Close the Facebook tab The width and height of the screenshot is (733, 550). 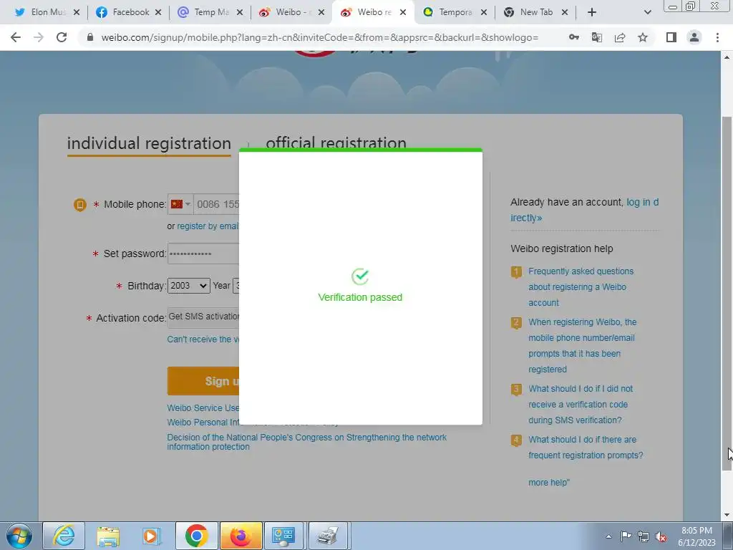tap(158, 12)
